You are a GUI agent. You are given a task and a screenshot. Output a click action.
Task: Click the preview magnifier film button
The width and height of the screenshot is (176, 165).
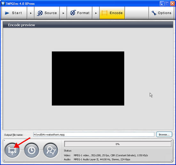pyautogui.click(x=51, y=150)
